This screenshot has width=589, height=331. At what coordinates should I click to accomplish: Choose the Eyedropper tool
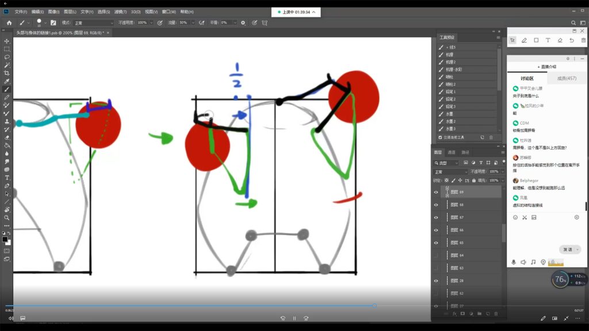[7, 82]
